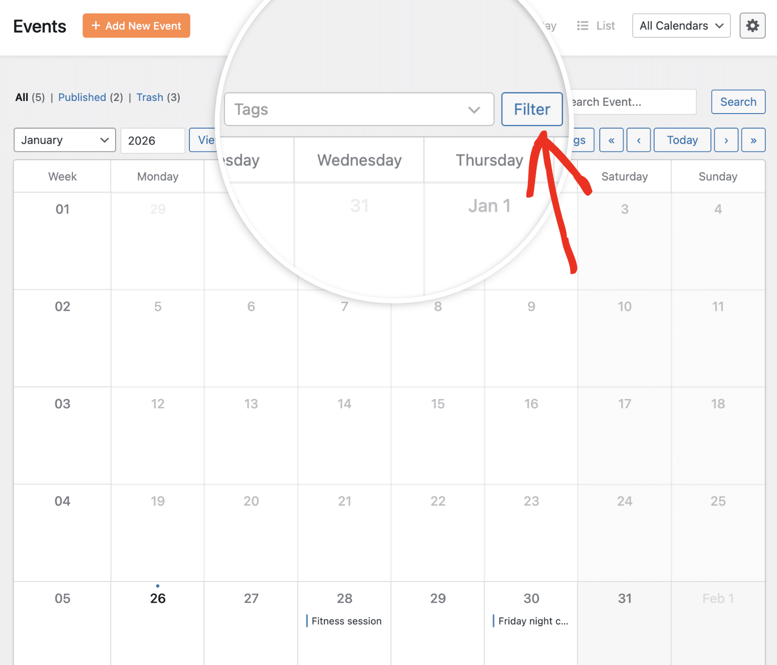Image resolution: width=777 pixels, height=665 pixels.
Task: Return to today's date with Today button
Action: pos(682,140)
